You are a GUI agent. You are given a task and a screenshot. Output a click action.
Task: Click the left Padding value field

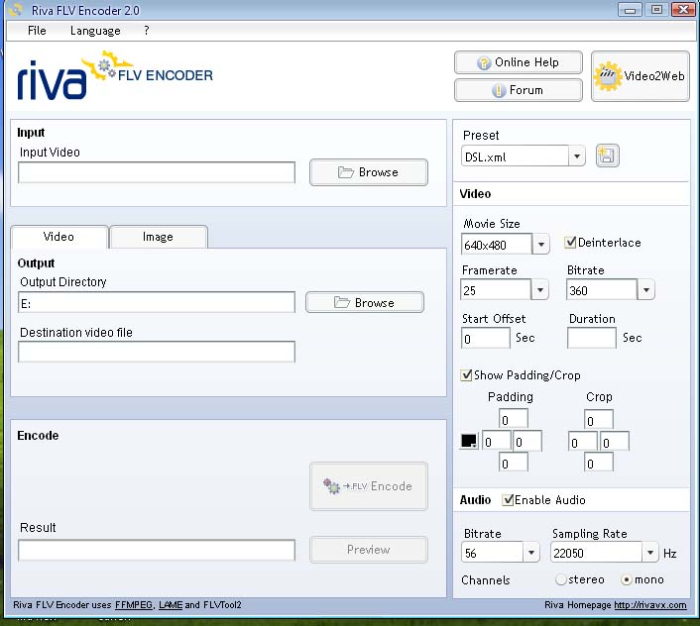click(x=497, y=441)
